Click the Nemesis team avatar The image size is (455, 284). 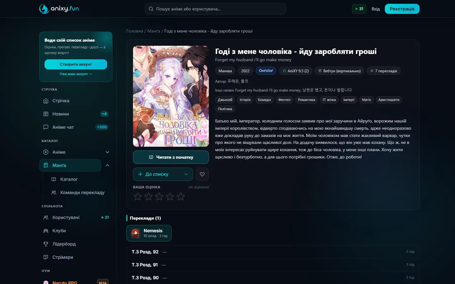(136, 233)
